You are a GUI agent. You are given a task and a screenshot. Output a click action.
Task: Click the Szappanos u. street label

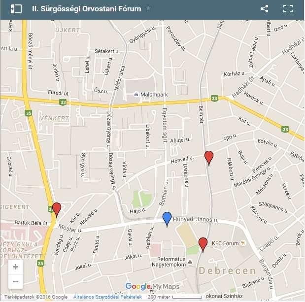(273, 207)
